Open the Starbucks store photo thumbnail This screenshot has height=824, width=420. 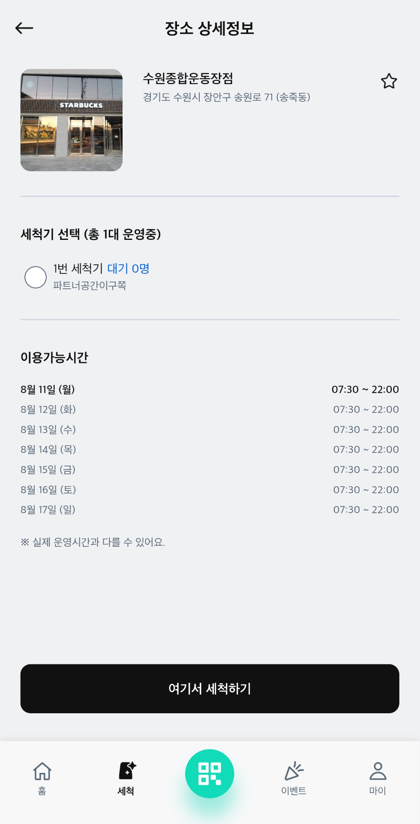coord(72,120)
